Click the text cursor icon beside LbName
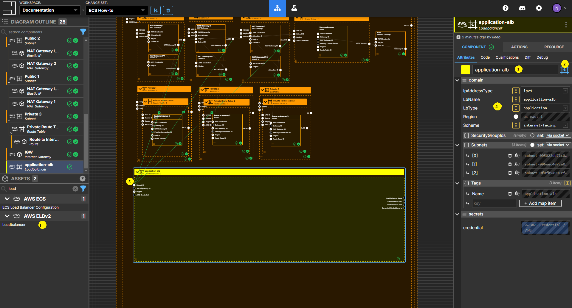The height and width of the screenshot is (308, 572). [x=516, y=99]
